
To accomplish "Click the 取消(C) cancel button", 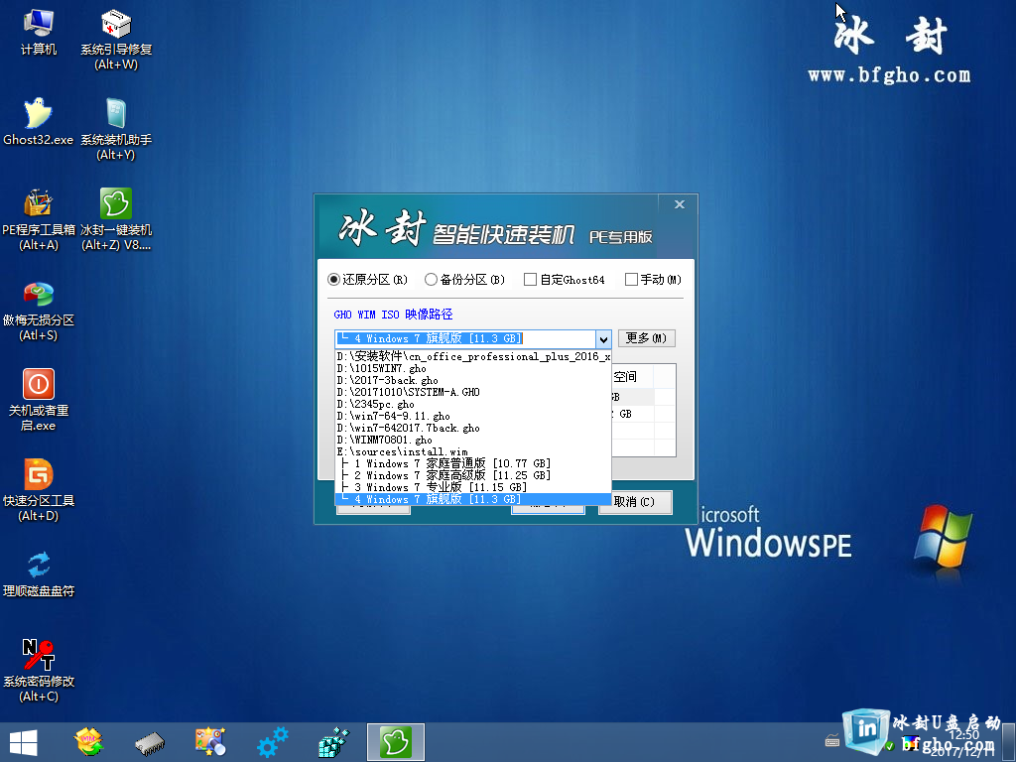I will 635,501.
